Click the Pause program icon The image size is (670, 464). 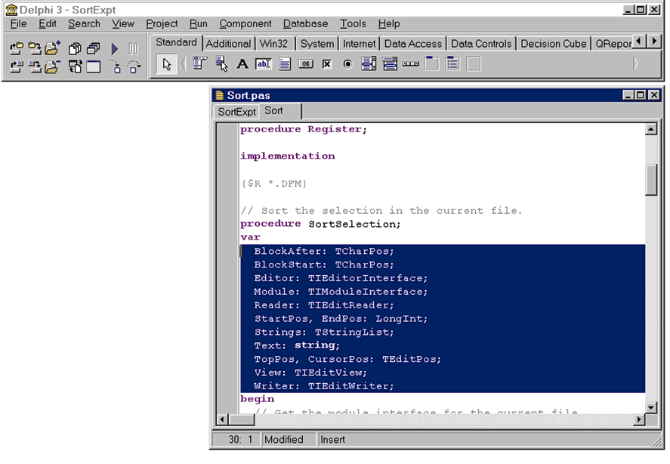click(133, 48)
